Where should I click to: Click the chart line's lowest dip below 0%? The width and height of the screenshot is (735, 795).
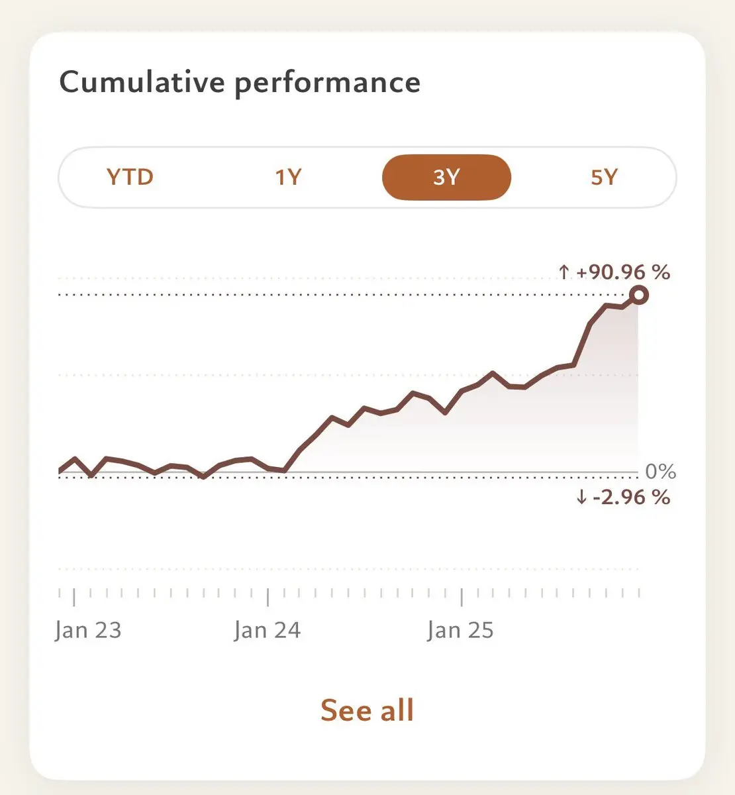(203, 476)
